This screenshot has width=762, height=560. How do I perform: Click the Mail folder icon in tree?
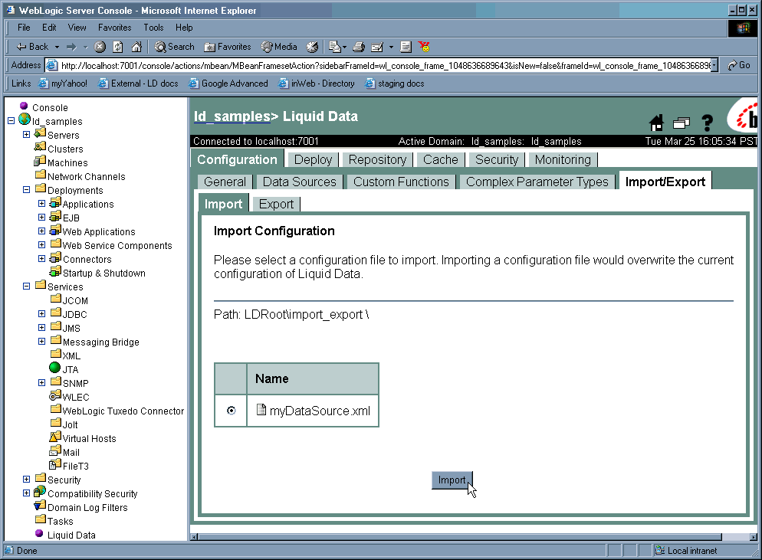55,450
